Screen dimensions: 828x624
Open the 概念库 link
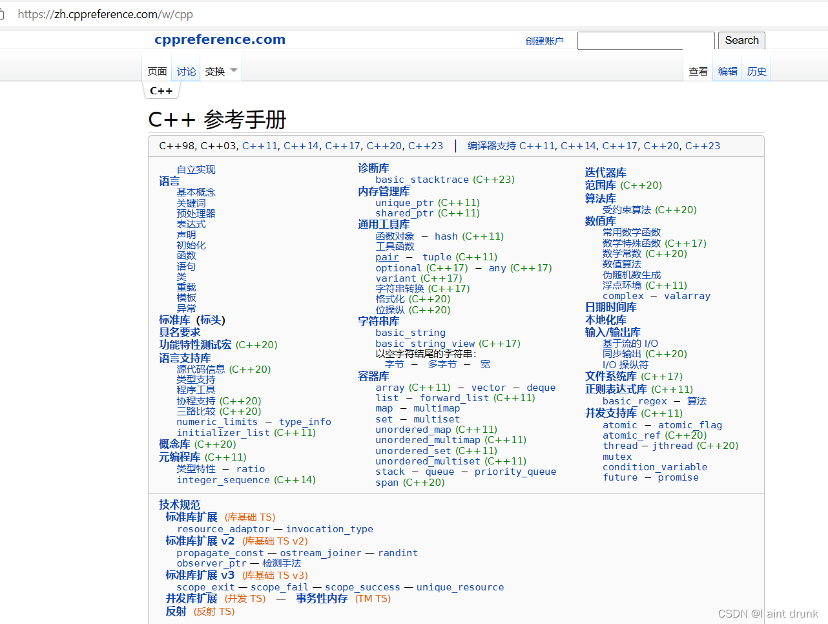pyautogui.click(x=174, y=444)
